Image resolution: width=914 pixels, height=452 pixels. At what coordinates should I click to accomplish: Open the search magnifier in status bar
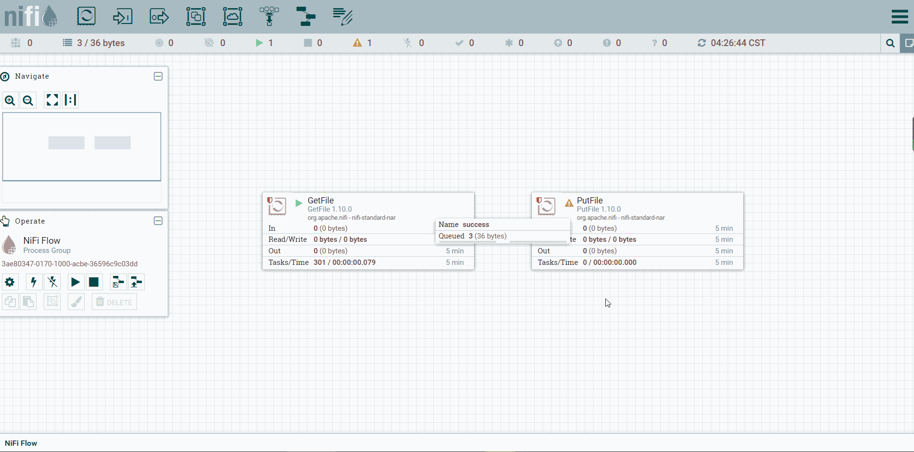tap(890, 43)
